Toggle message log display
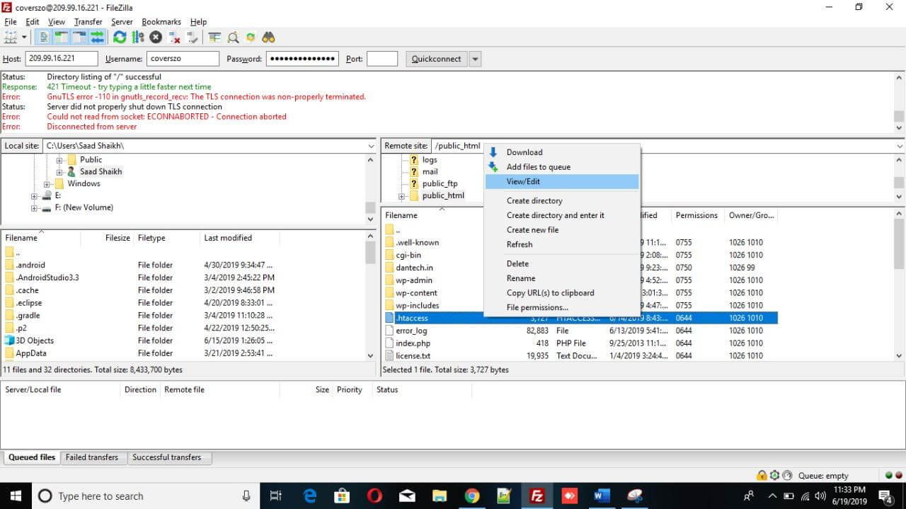906x509 pixels. point(45,37)
